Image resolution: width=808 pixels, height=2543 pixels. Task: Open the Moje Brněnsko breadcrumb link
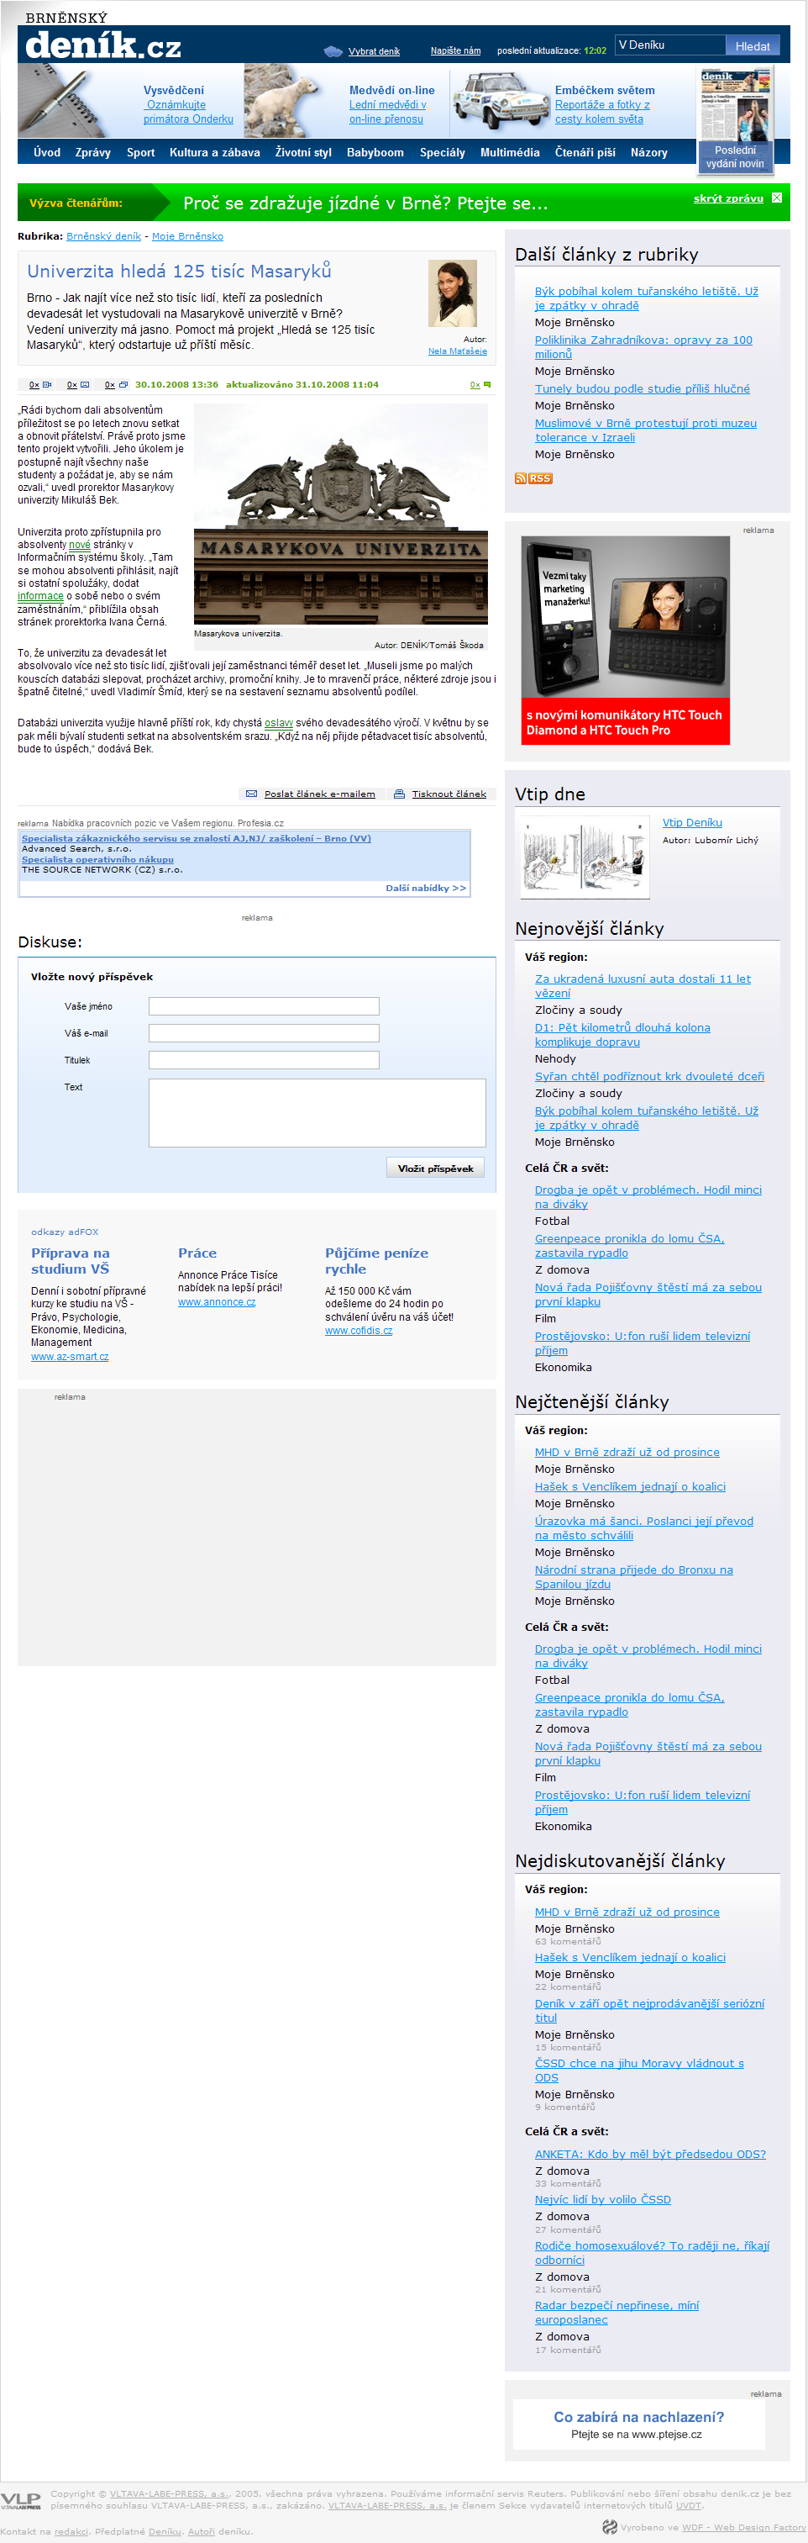(187, 236)
